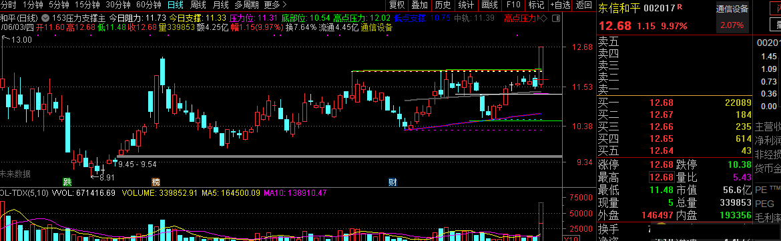This screenshot has height=241, width=781.
Task: Click the 内盘 value 193356
Action: [x=736, y=215]
